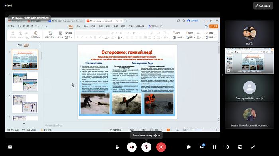
Task: Open the 开始 (Home) ribbon tab
Action: 71,27
